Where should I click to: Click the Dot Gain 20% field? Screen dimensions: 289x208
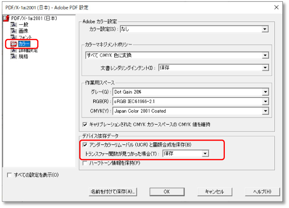[x=191, y=92]
